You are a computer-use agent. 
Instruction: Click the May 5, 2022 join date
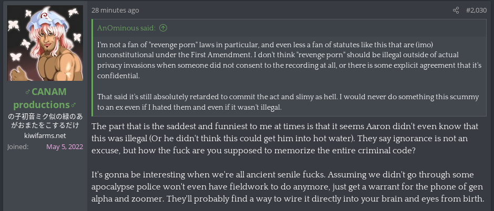coord(65,146)
